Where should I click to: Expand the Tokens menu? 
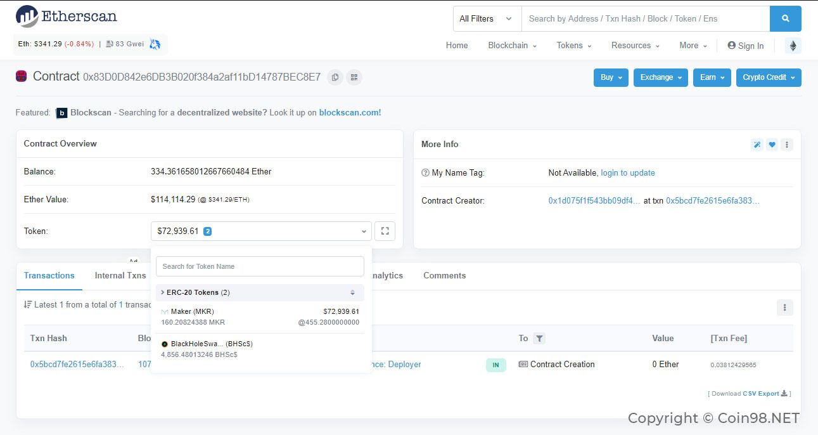(574, 46)
